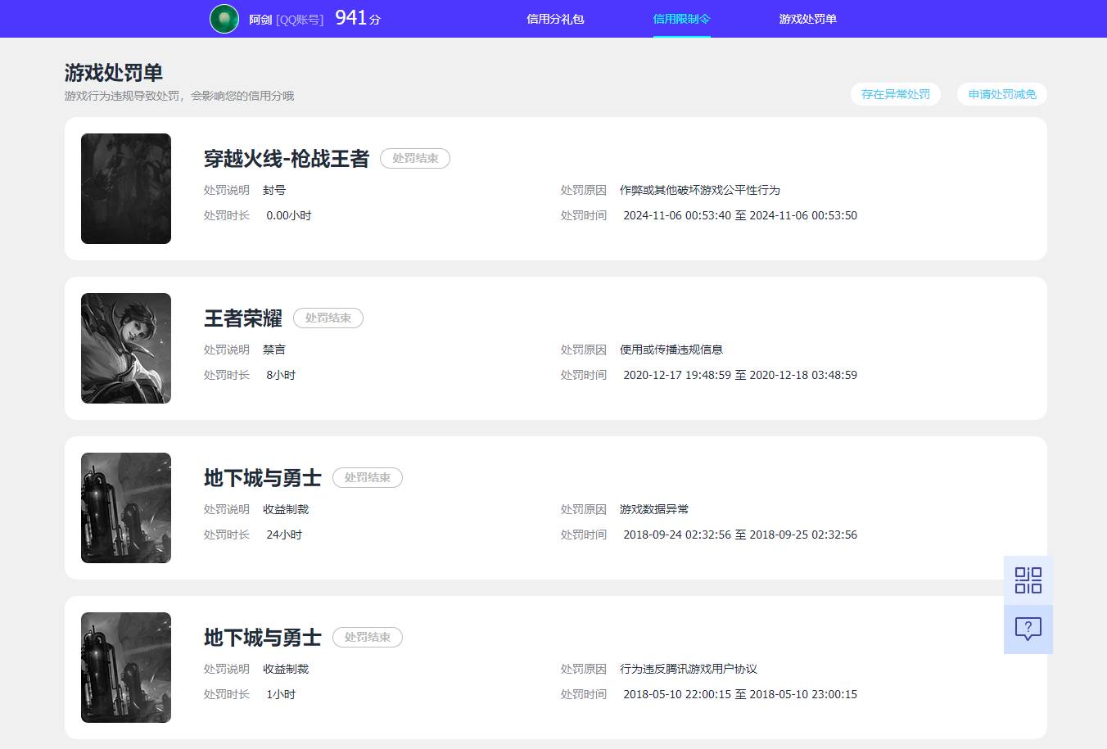The height and width of the screenshot is (749, 1107).
Task: Click the 处罚结束 badge on 王者荣耀
Action: click(328, 318)
